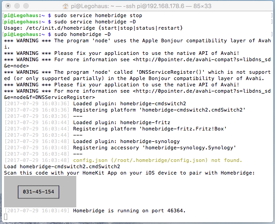Click the first 'Please fix your application' warning

coord(122,53)
